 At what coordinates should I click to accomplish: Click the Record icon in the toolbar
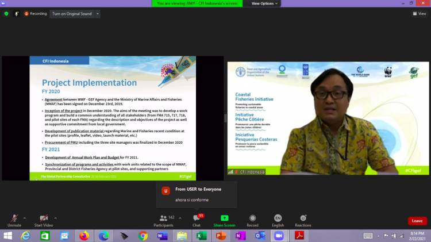[x=252, y=218]
